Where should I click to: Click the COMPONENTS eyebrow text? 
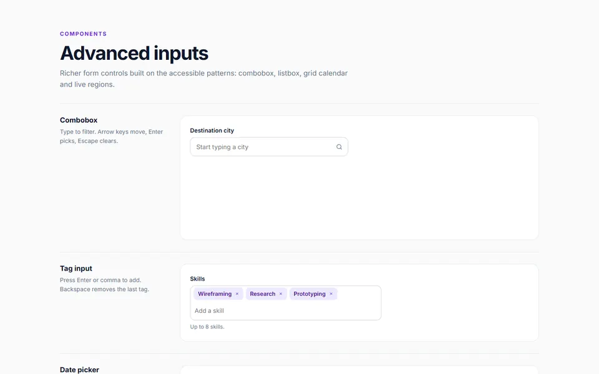tap(83, 34)
